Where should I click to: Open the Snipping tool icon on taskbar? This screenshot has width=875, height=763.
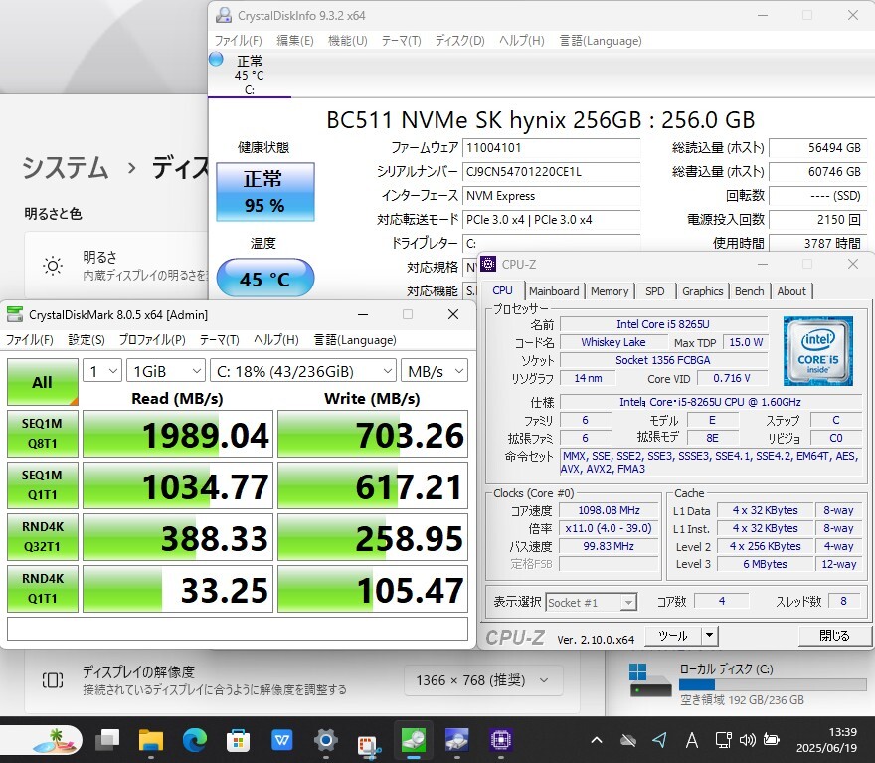coord(369,744)
